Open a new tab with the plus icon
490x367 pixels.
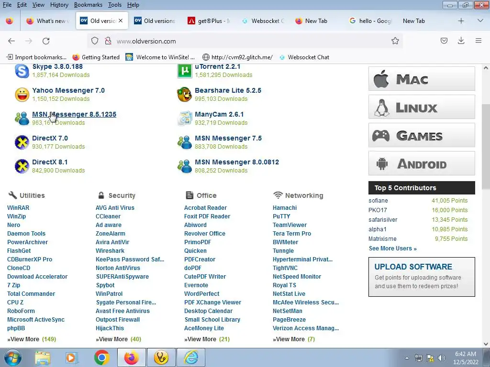[x=461, y=21]
